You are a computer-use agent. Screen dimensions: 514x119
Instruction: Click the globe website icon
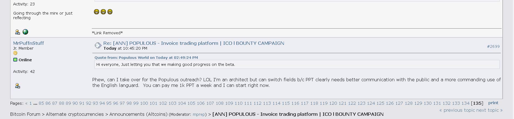(x=25, y=32)
